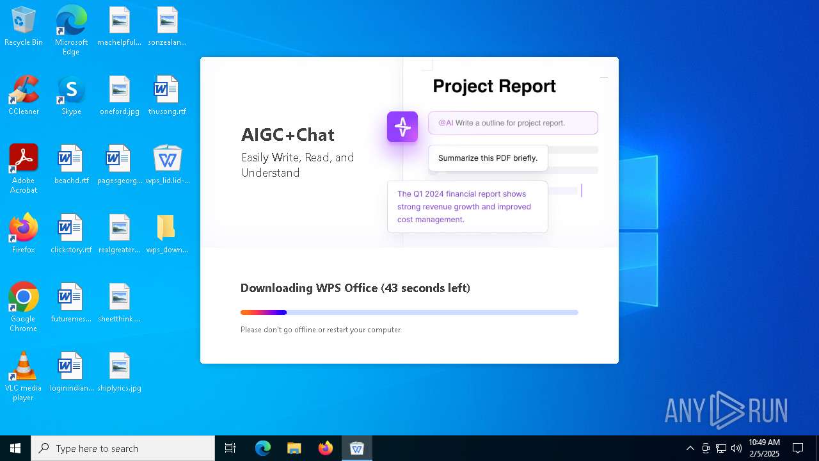This screenshot has height=461, width=819.
Task: Select beachd.rtf document icon
Action: click(71, 165)
